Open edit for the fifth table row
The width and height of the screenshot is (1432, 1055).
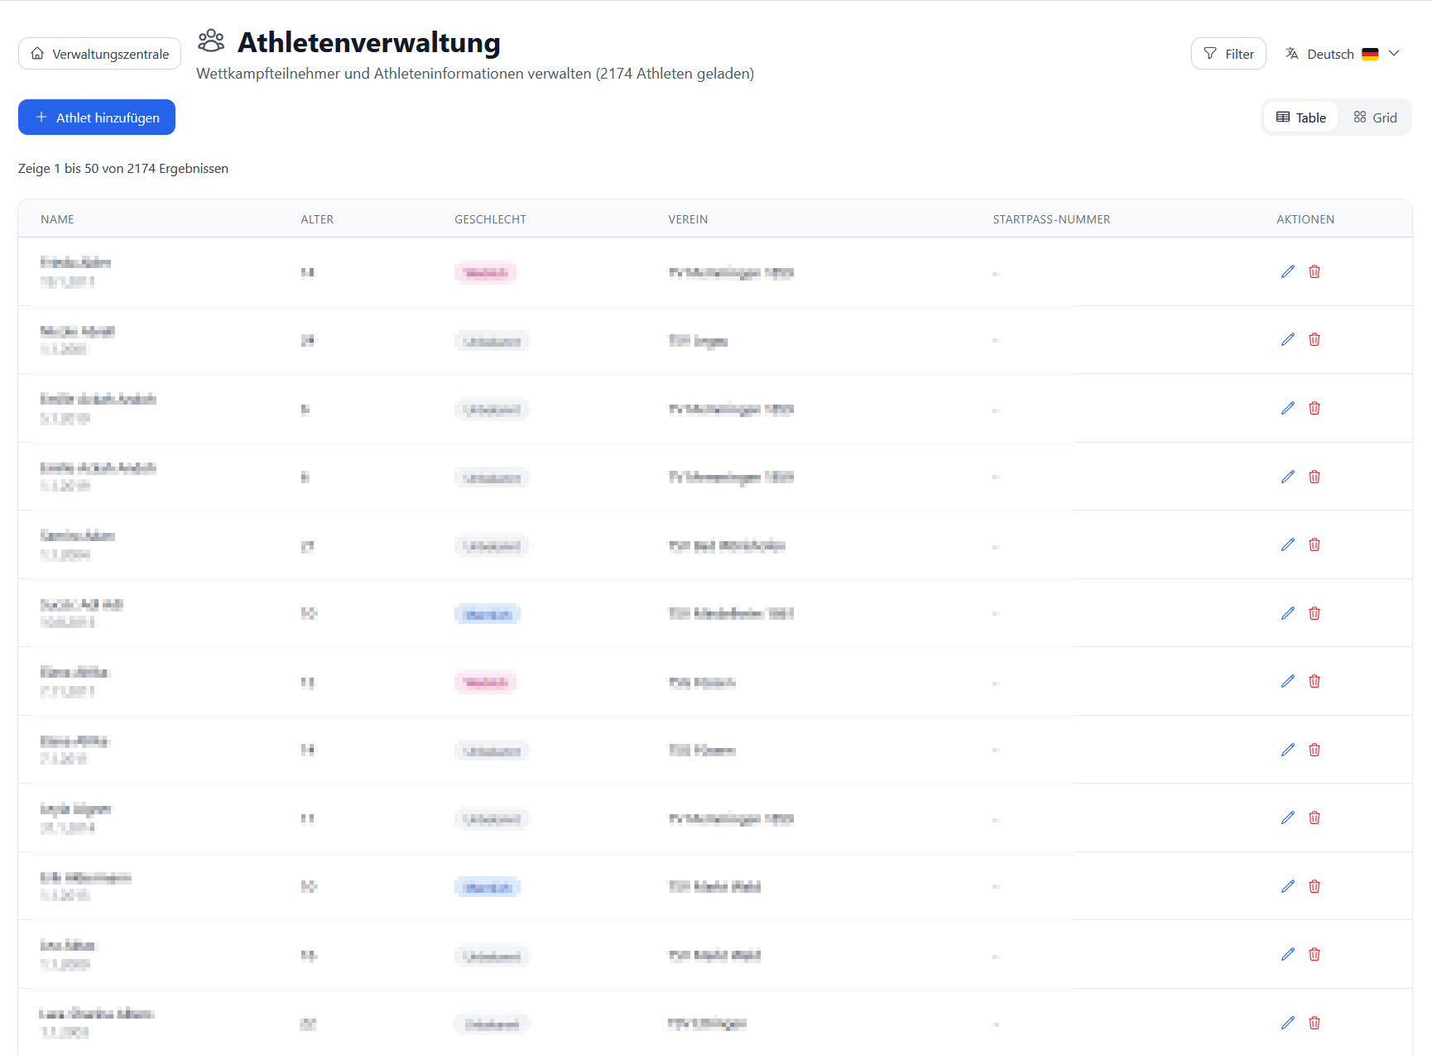point(1288,544)
